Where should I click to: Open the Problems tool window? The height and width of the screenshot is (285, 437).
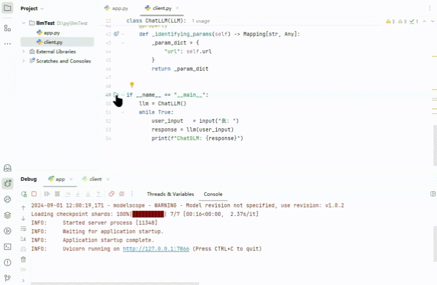coord(8,262)
